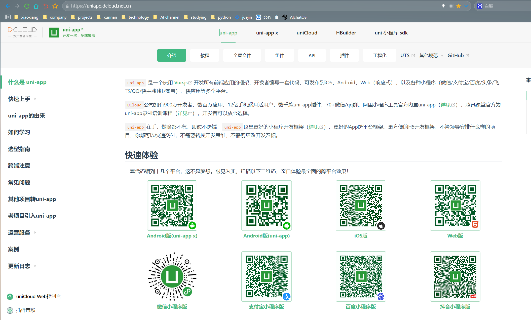Open the AIchatOS bookmark

point(294,17)
